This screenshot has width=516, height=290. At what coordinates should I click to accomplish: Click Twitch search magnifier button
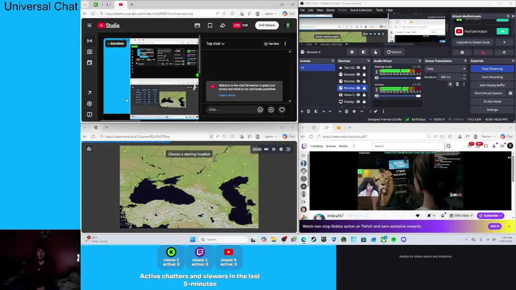[448, 146]
